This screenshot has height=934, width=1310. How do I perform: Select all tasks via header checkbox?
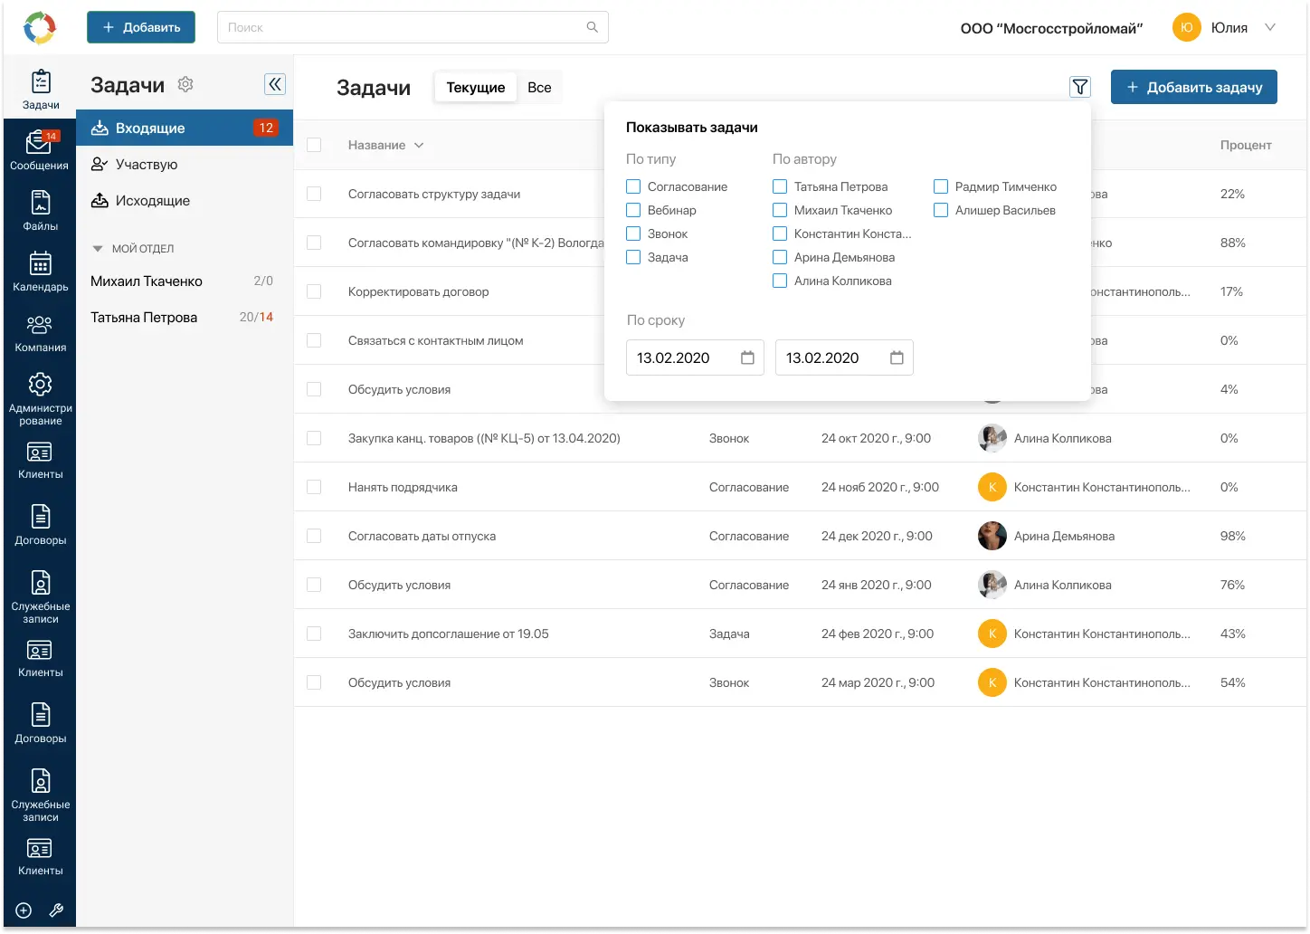tap(314, 145)
